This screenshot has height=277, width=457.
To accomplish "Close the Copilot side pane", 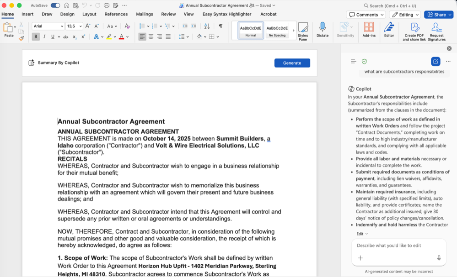I will [x=449, y=48].
